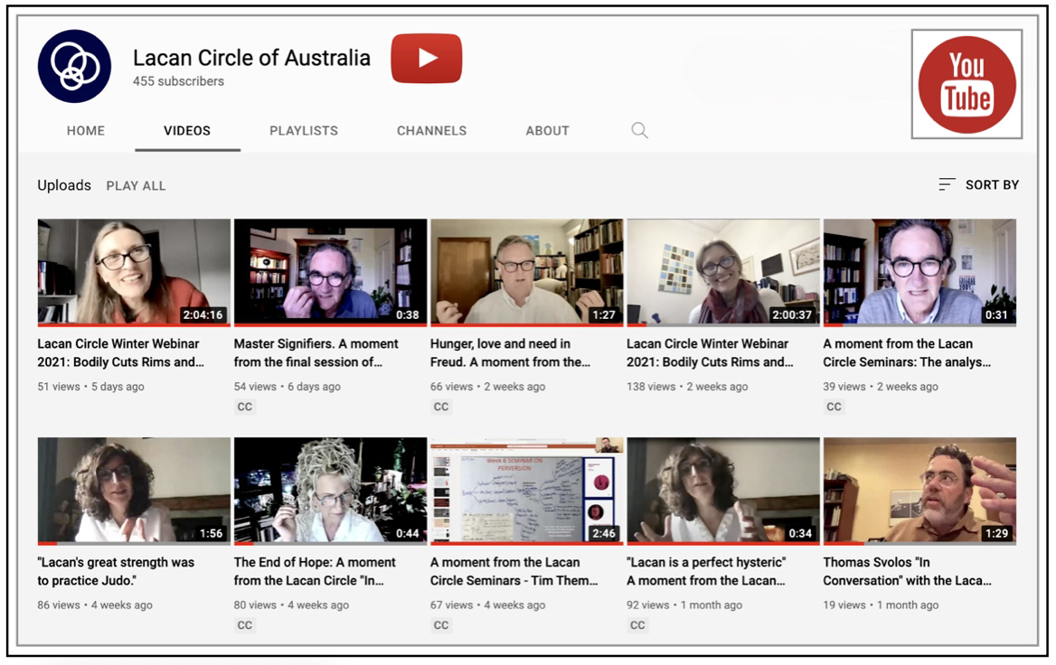Switch to the PLAYLISTS tab
This screenshot has width=1056, height=665.
[x=304, y=131]
